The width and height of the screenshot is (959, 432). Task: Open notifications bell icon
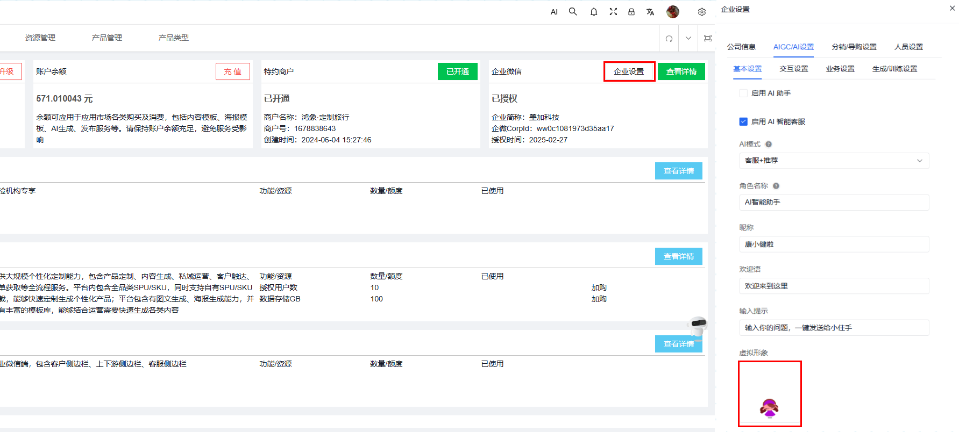[x=593, y=12]
